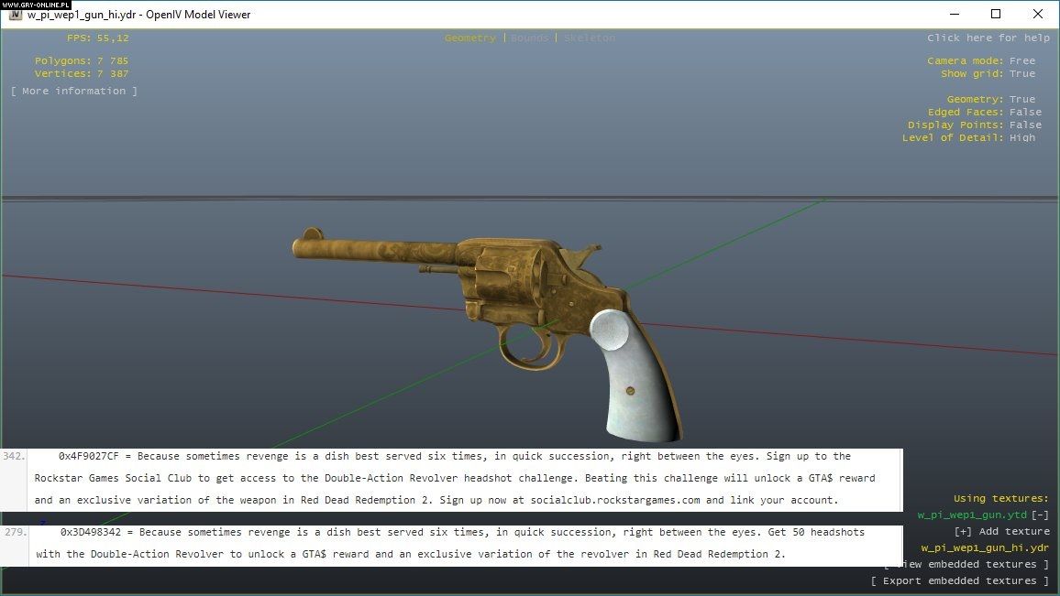Open the Skeleton tab
The width and height of the screenshot is (1060, 596).
pos(589,38)
